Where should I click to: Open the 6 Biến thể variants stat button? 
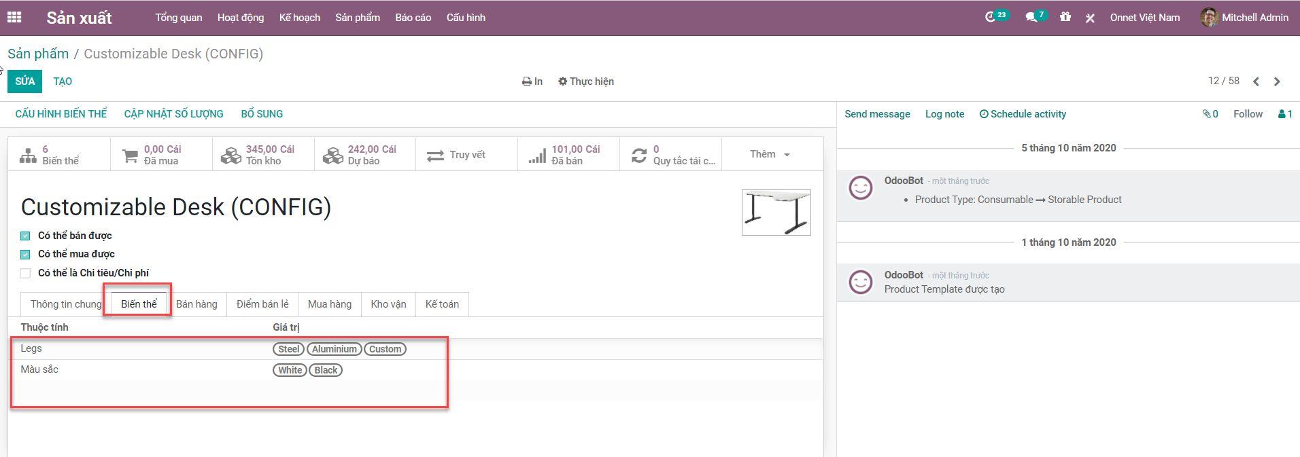point(59,155)
